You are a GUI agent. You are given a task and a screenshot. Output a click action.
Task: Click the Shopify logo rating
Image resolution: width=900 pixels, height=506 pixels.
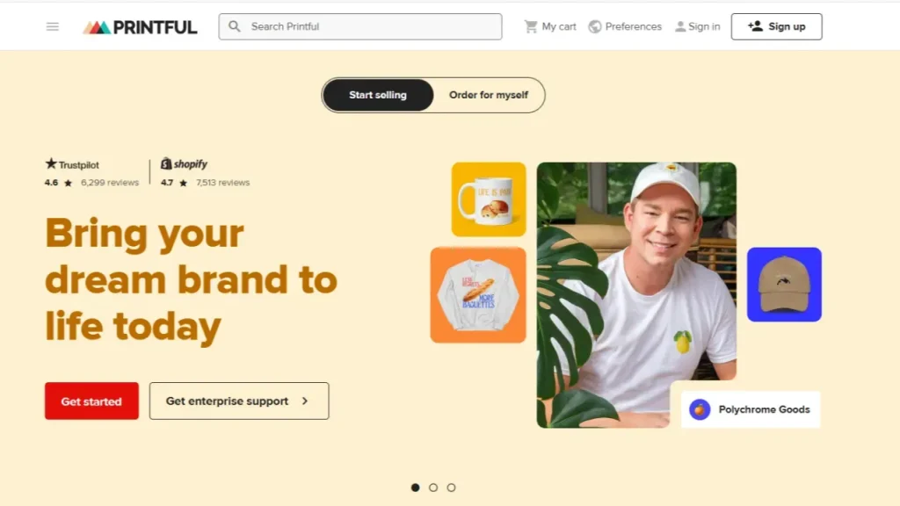[184, 164]
